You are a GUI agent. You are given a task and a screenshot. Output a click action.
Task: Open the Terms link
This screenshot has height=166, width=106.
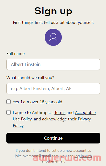(x=60, y=113)
